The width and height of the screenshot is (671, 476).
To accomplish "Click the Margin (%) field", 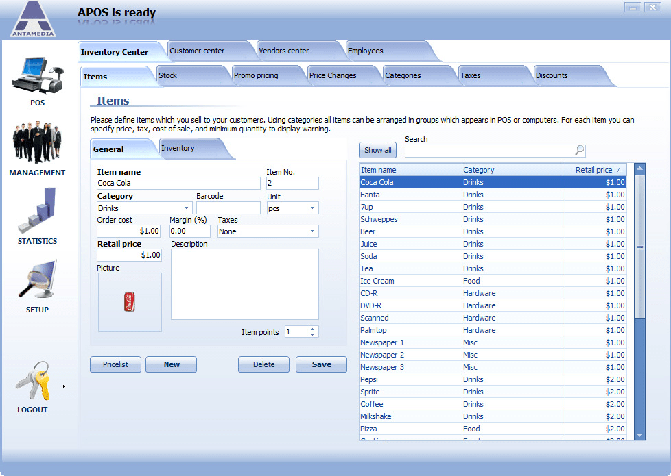I will 189,231.
